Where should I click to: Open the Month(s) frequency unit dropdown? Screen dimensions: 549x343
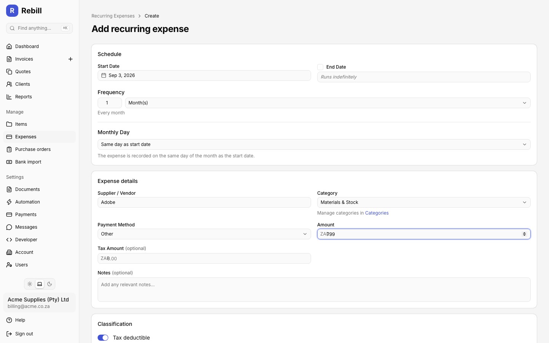328,103
